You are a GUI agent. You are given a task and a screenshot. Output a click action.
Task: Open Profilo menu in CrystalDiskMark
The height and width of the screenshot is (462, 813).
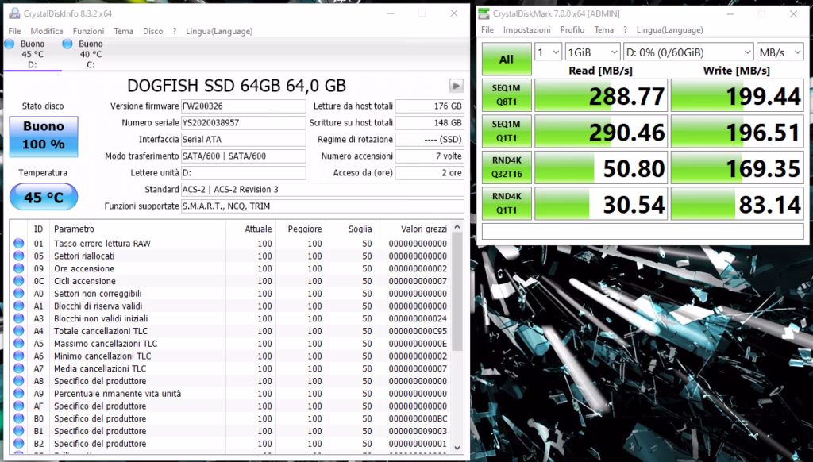pyautogui.click(x=572, y=29)
